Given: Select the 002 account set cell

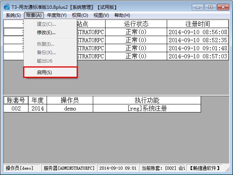Looking at the screenshot, I should point(16,108).
